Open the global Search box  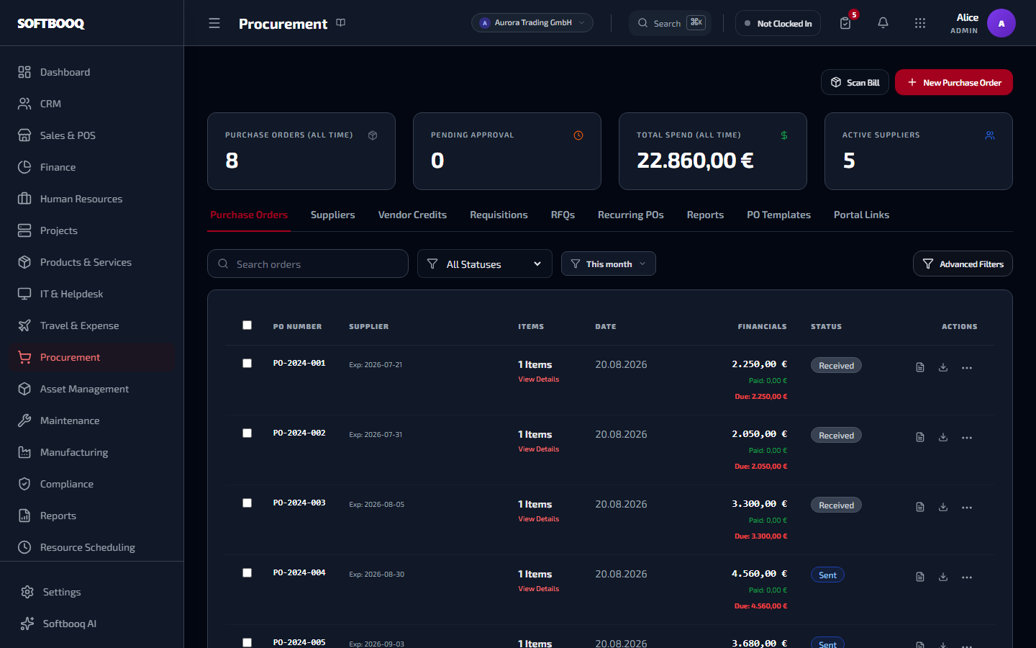pyautogui.click(x=670, y=23)
